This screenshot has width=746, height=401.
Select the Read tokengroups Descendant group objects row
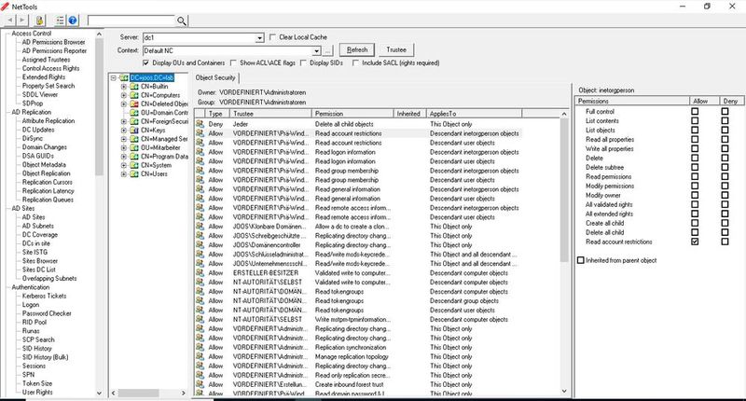pos(357,300)
